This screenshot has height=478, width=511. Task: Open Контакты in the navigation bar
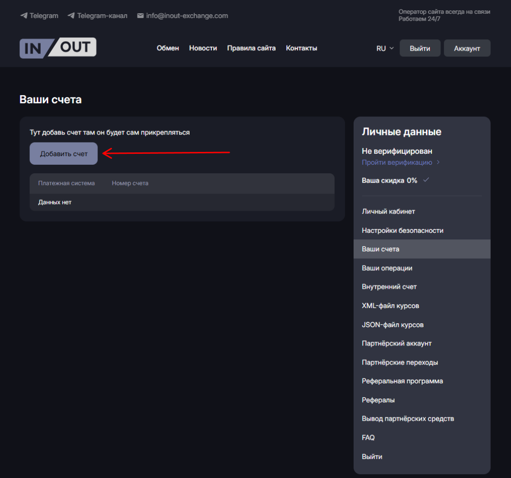tap(301, 48)
